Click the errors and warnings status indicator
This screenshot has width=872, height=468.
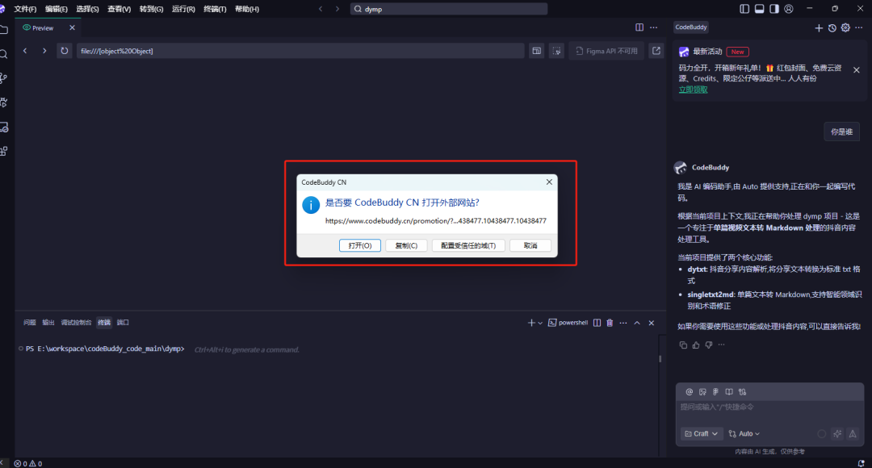click(28, 463)
